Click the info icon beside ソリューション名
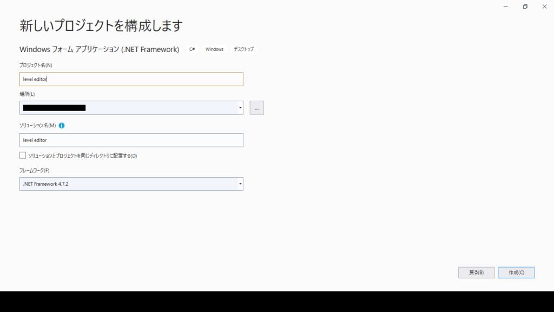 62,126
